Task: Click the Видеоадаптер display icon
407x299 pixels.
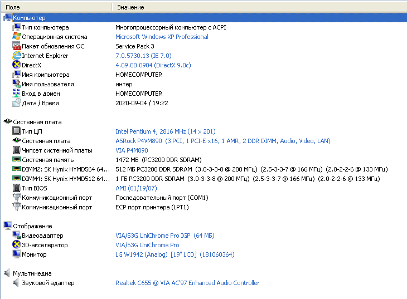Action: coord(17,236)
